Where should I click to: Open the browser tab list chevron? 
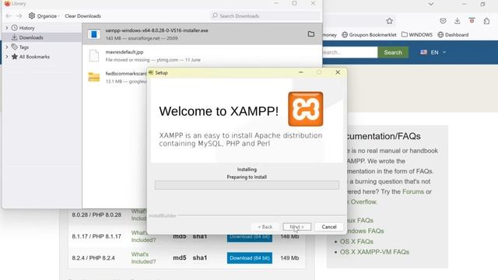coord(430,4)
